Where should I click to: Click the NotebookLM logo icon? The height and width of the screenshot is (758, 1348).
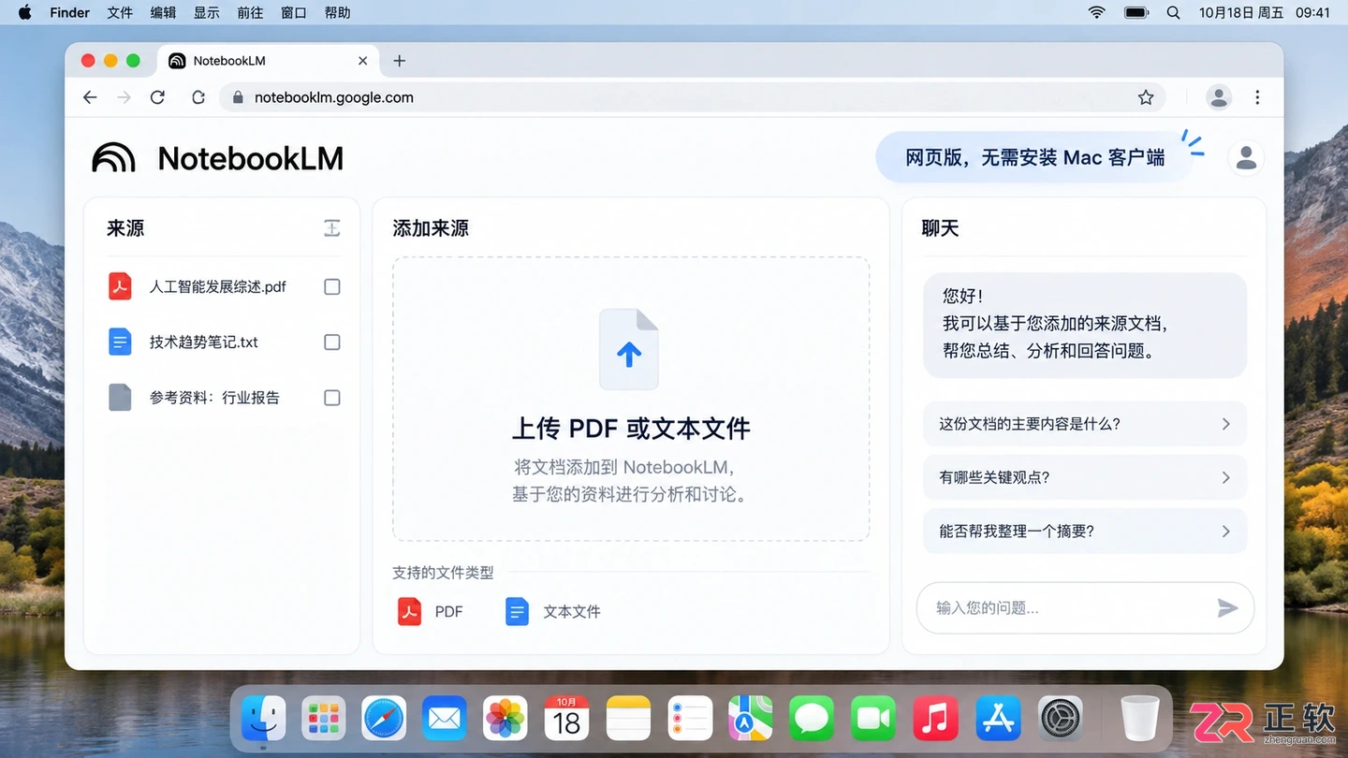(x=113, y=158)
